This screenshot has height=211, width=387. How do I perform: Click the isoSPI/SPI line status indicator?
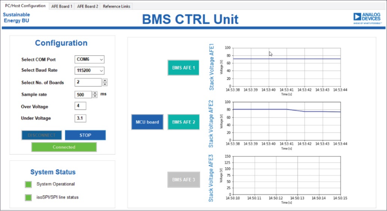point(28,197)
